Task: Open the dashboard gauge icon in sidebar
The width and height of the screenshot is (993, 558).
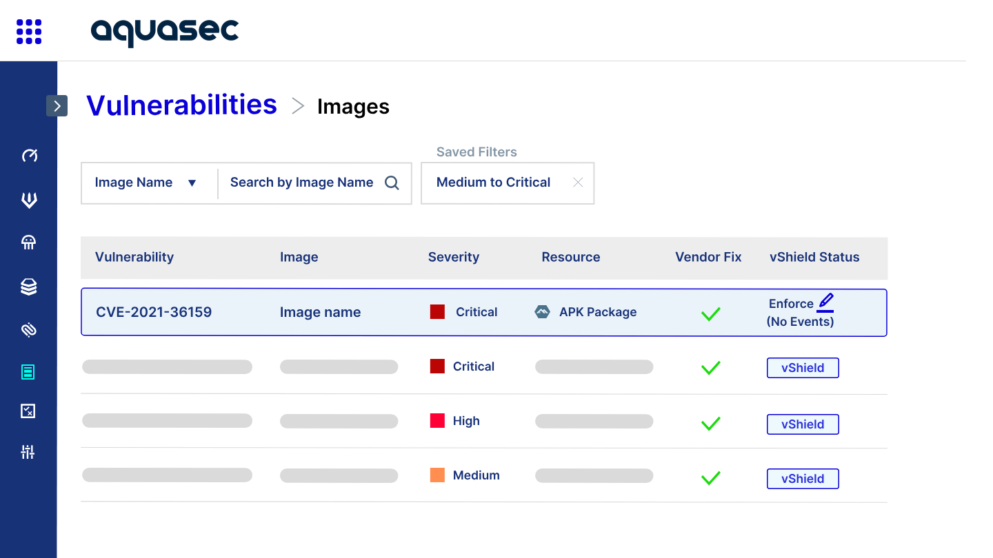Action: 29,156
